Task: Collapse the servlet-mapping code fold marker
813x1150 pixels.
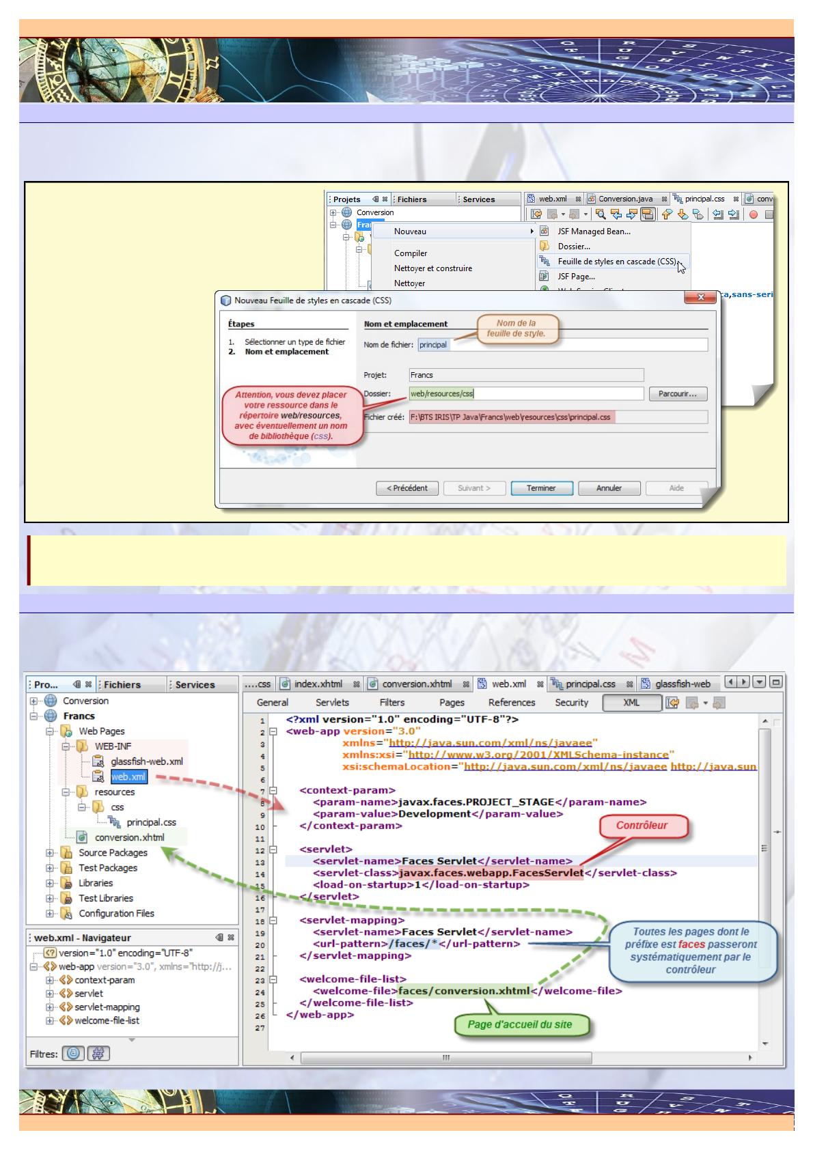Action: (274, 920)
